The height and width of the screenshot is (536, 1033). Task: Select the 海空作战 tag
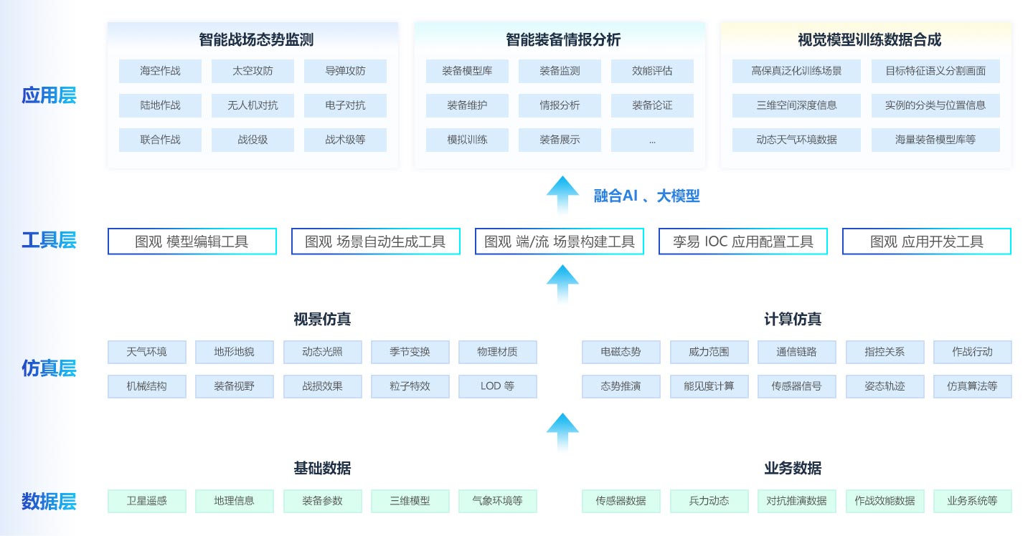pos(161,71)
